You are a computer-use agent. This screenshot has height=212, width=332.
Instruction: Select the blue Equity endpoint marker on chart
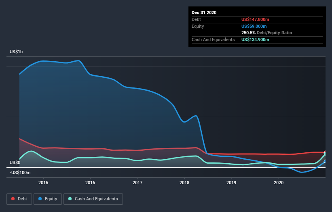(325, 161)
